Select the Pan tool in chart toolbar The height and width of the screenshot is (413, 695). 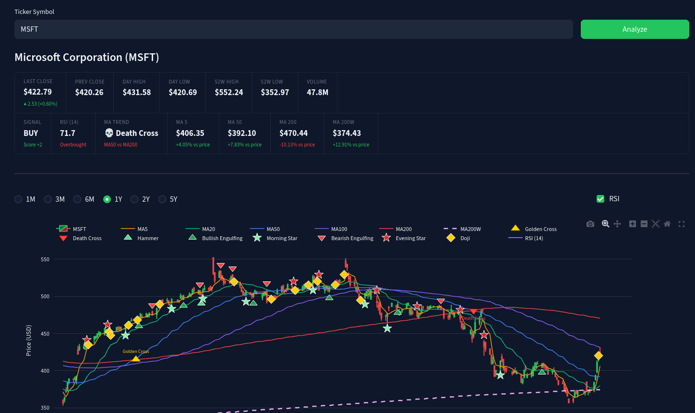pyautogui.click(x=617, y=224)
